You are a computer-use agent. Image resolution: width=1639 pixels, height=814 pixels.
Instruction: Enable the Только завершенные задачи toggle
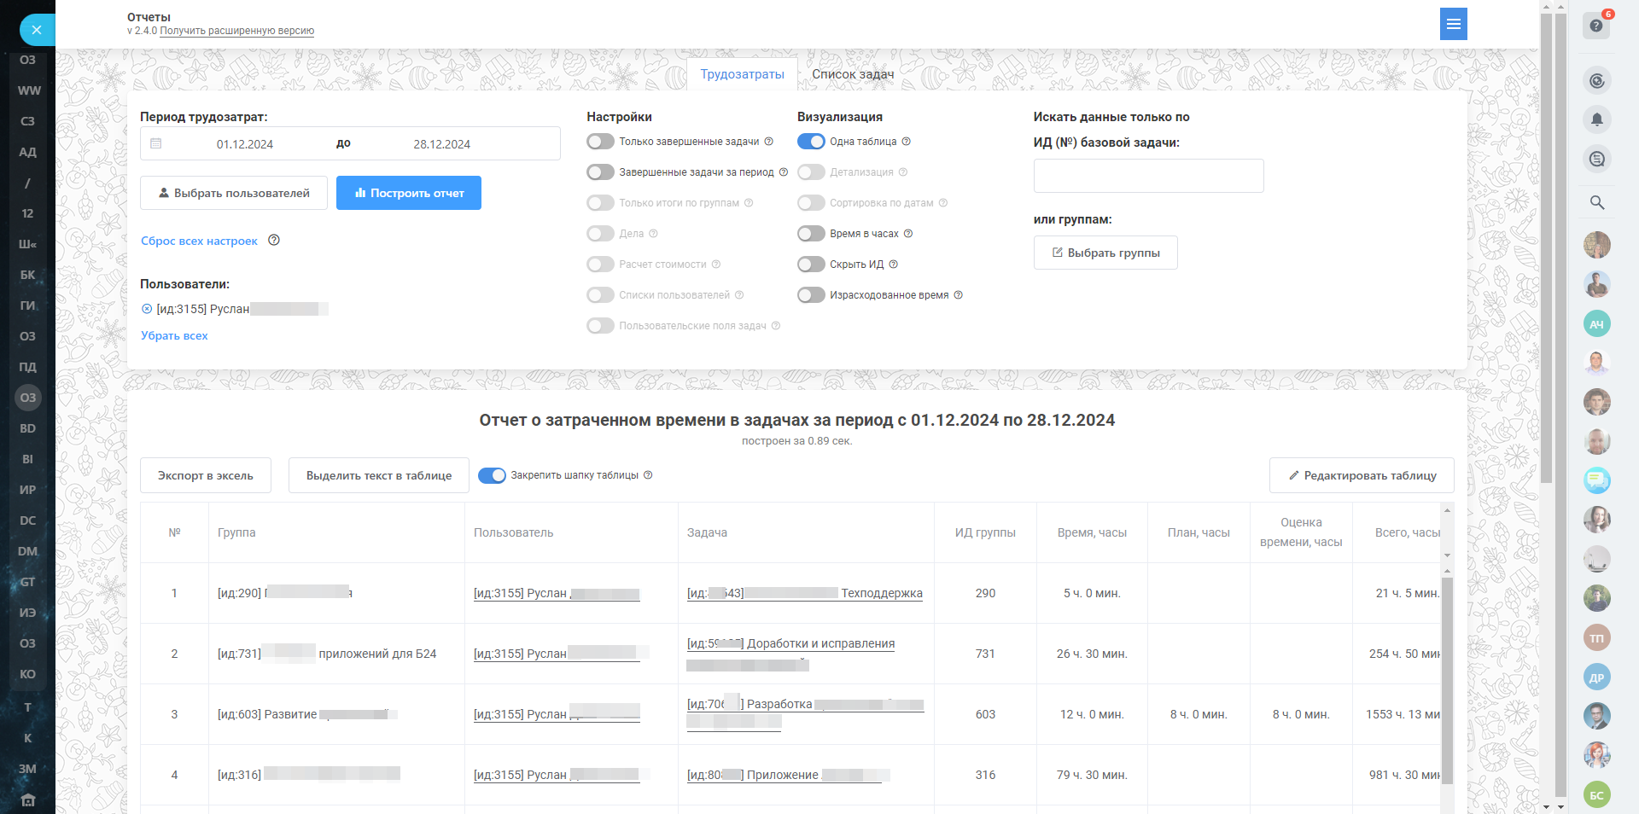click(x=600, y=142)
